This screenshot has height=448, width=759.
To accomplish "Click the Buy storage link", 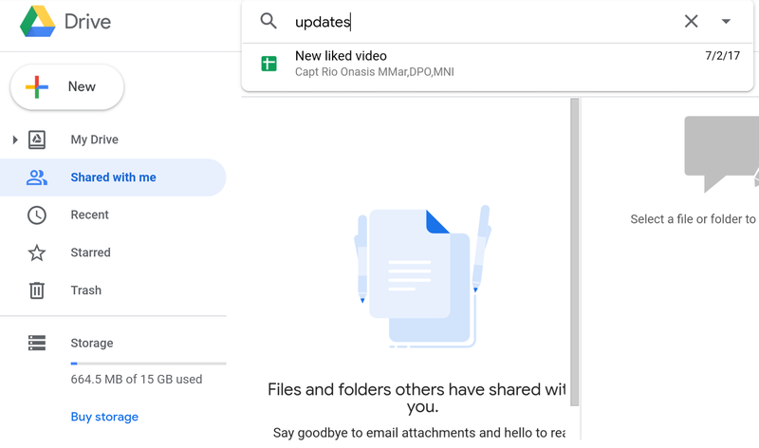I will [104, 417].
